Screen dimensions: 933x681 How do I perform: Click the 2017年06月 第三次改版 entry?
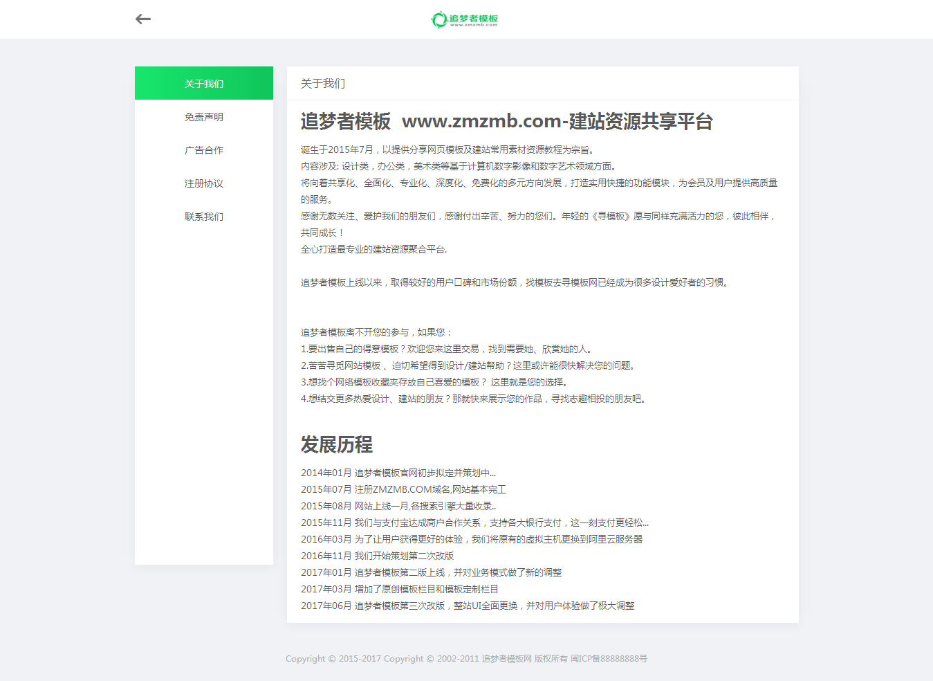[467, 606]
